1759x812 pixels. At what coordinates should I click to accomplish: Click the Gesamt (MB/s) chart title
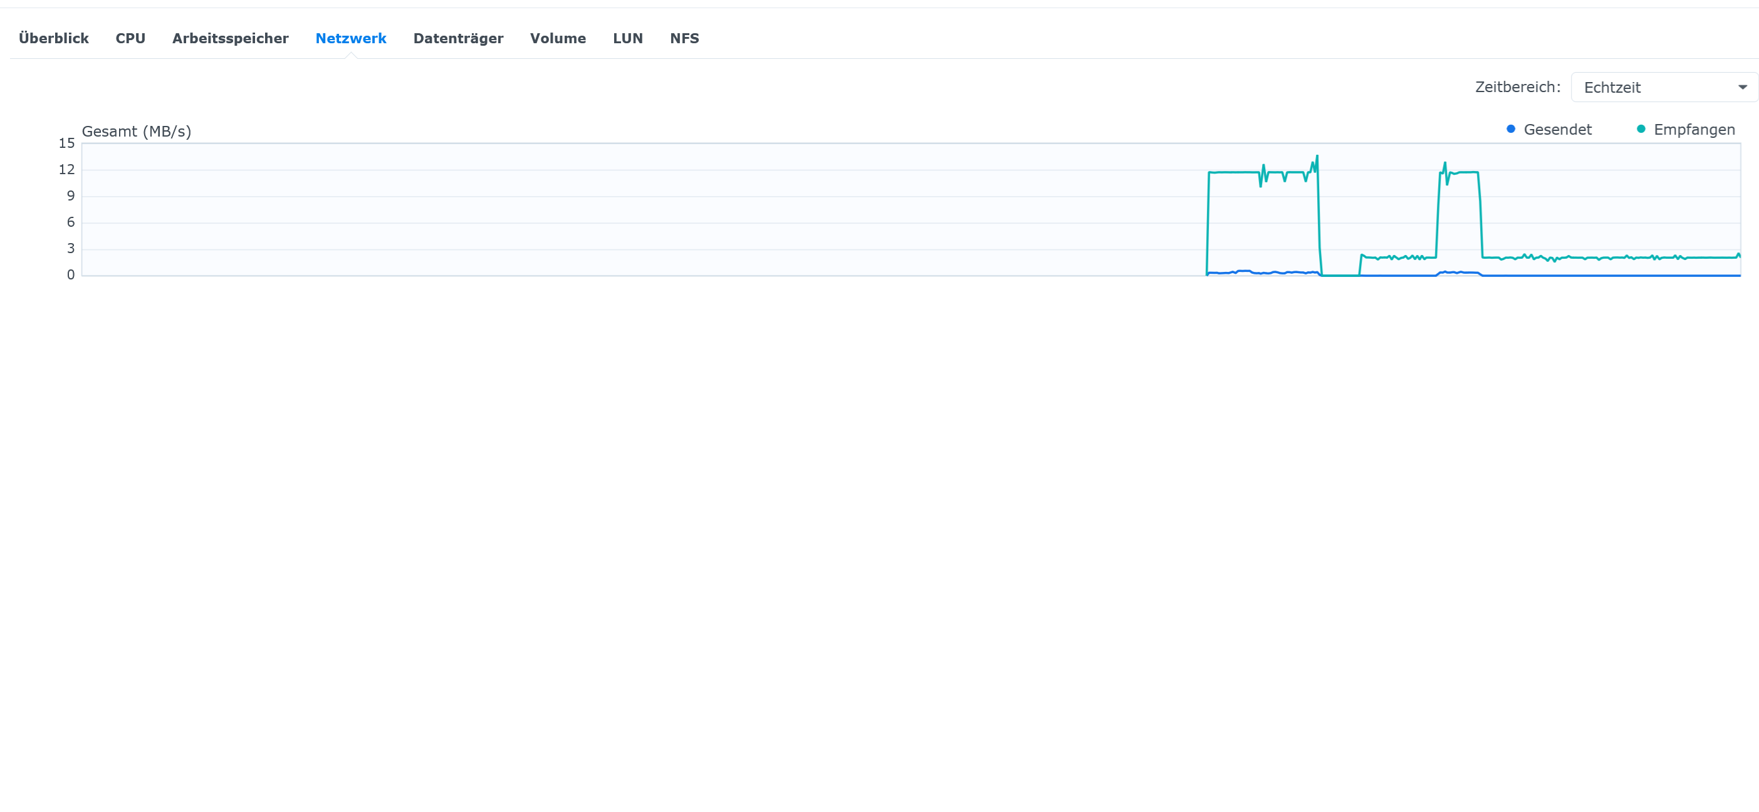click(136, 131)
